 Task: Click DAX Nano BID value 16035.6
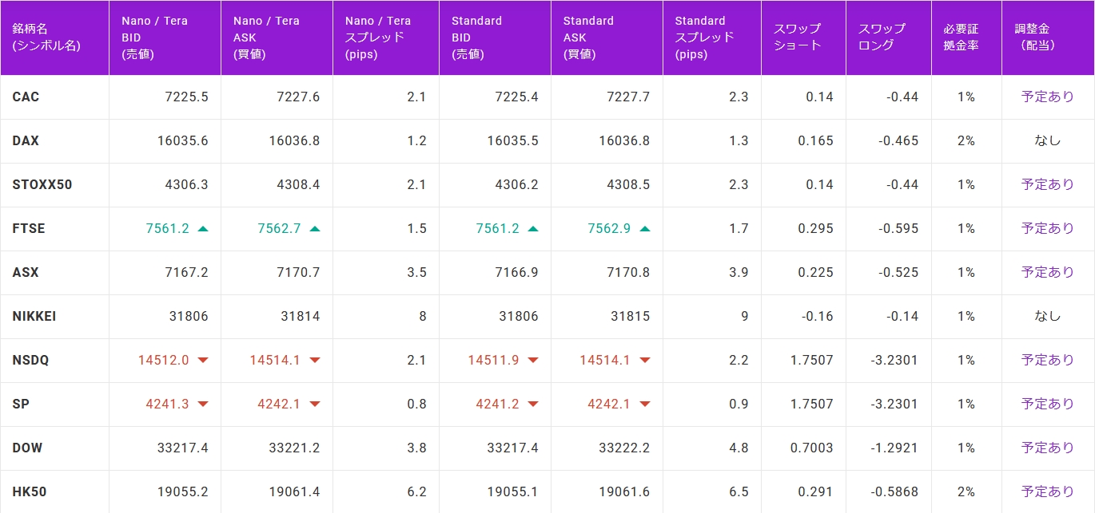(183, 140)
